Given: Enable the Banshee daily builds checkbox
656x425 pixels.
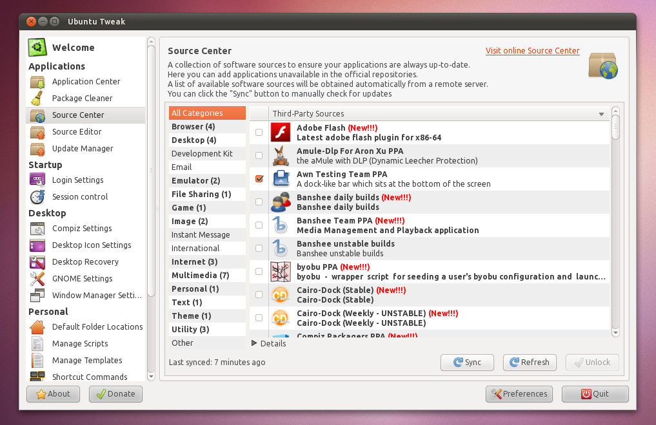Looking at the screenshot, I should [259, 202].
